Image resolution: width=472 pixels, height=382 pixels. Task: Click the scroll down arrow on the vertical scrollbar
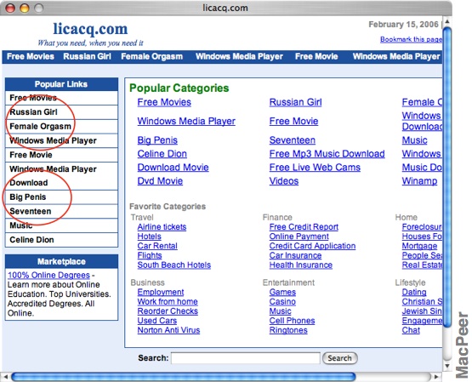447,367
